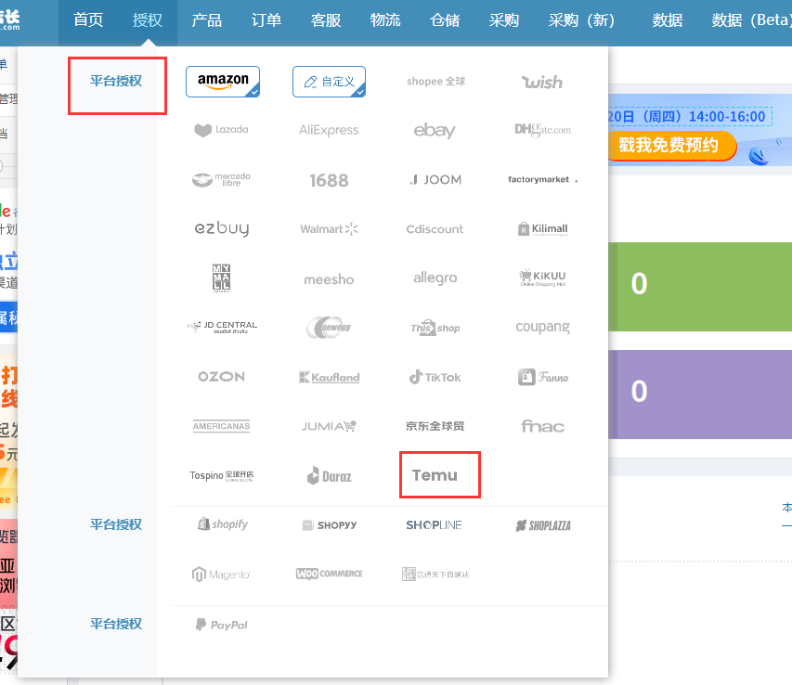Select the Thisshop platform logo
The image size is (792, 685).
pos(435,328)
